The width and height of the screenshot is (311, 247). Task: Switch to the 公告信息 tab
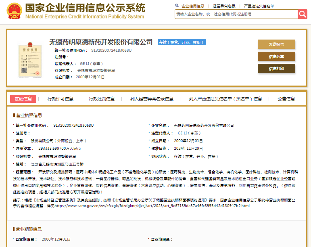pos(286,99)
